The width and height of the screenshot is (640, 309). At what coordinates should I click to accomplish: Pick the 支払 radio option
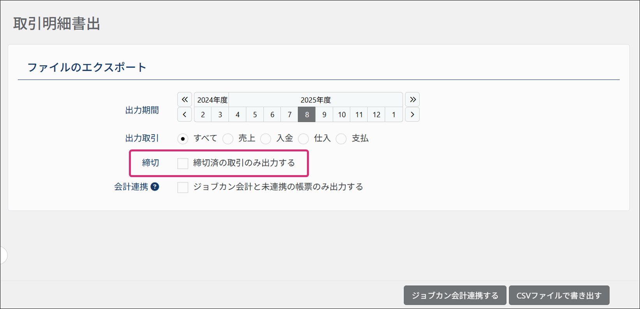[x=341, y=139]
